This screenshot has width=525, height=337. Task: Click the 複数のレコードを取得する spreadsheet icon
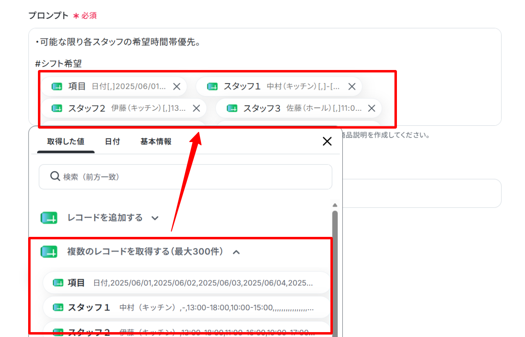(x=49, y=252)
